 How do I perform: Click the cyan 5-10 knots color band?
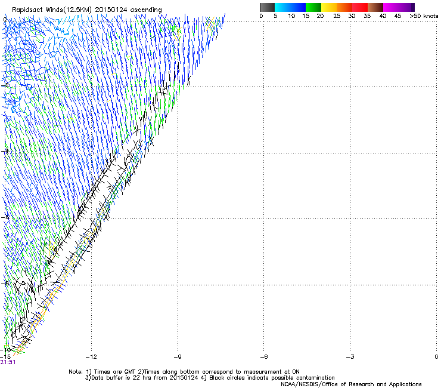(x=282, y=7)
